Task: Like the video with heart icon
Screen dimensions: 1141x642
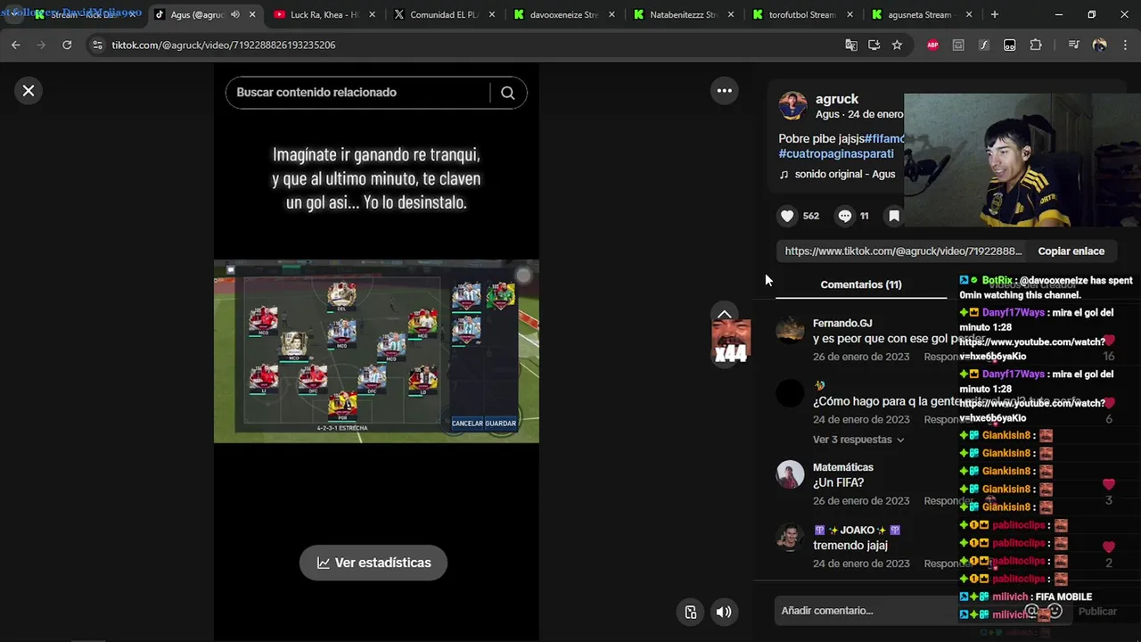Action: (x=787, y=216)
